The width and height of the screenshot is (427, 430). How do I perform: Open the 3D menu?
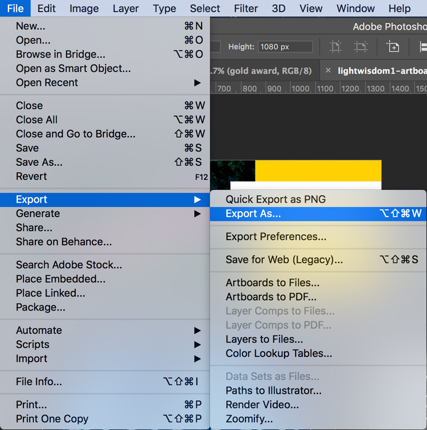point(279,8)
